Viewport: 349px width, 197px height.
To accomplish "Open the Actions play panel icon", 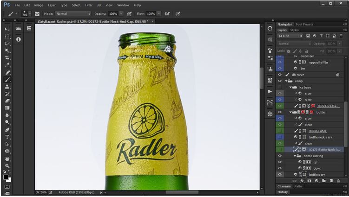I will pyautogui.click(x=270, y=91).
